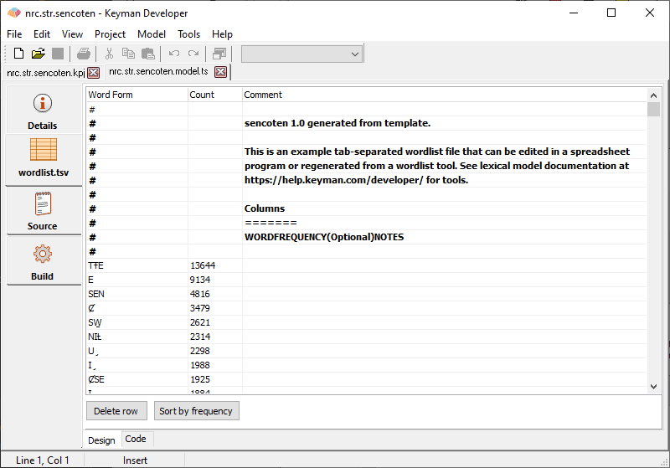Click the Count column header
This screenshot has width=670, height=468.
[215, 95]
